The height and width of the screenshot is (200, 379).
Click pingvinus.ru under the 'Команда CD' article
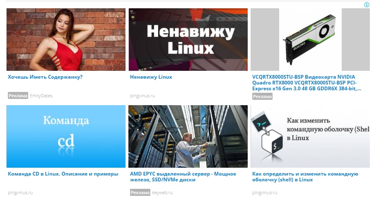(x=20, y=193)
